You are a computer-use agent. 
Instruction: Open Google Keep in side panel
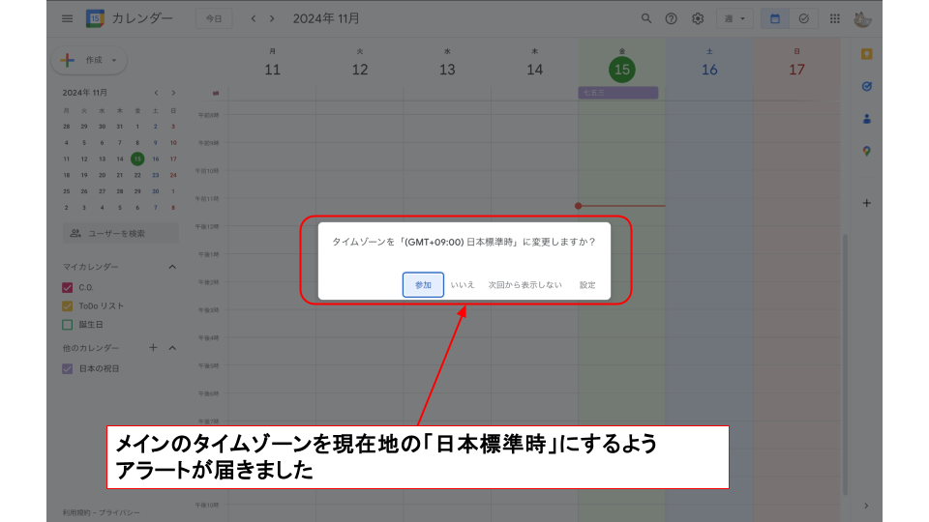(x=866, y=54)
